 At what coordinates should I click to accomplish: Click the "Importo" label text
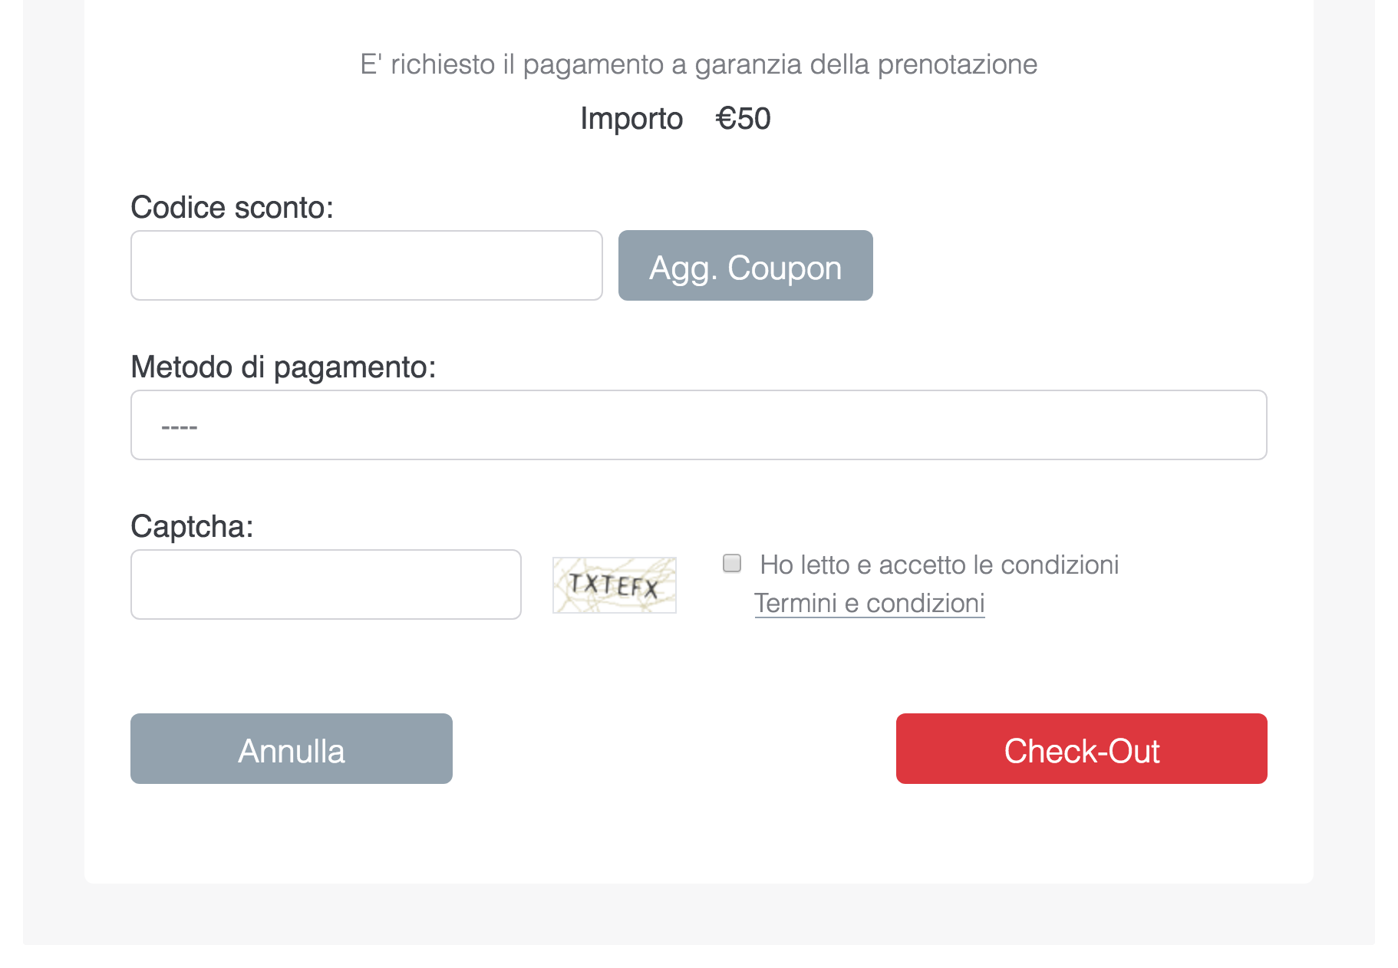pos(631,119)
